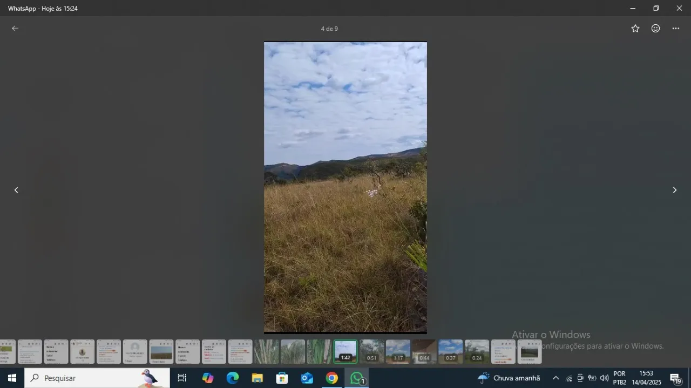This screenshot has width=691, height=388.
Task: Open the notification center with 19 alerts
Action: (x=675, y=378)
